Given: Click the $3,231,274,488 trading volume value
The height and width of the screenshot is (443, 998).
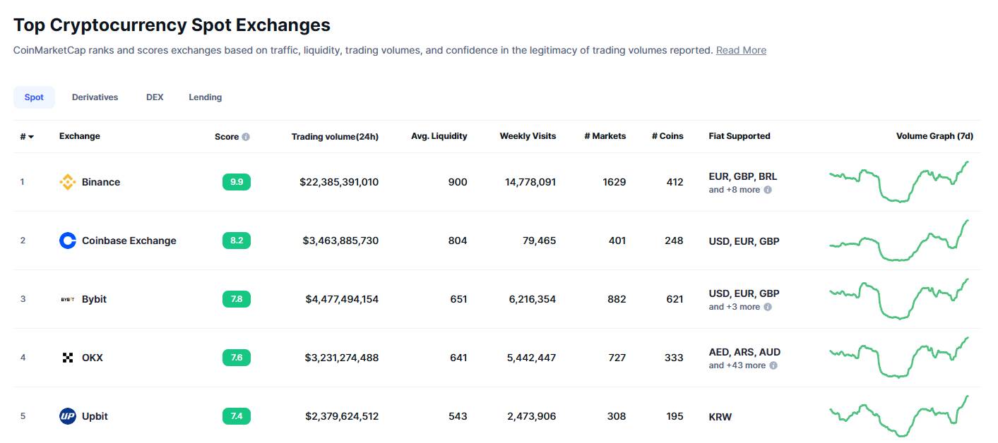Looking at the screenshot, I should point(342,358).
